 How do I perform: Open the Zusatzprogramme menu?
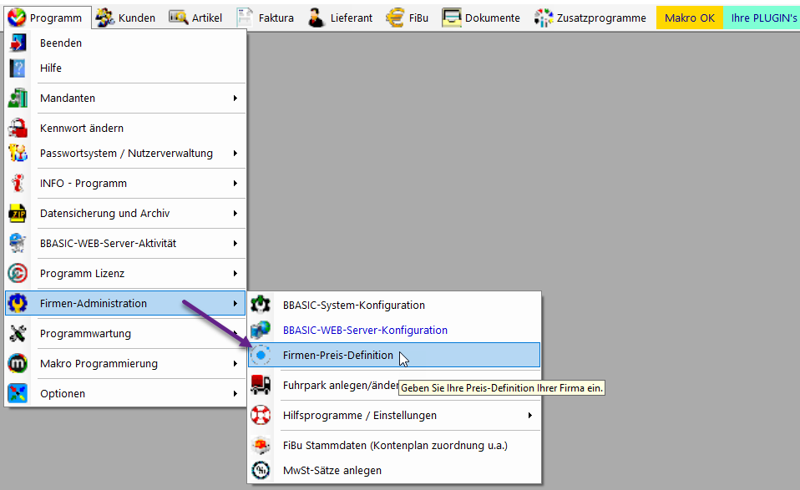click(590, 18)
